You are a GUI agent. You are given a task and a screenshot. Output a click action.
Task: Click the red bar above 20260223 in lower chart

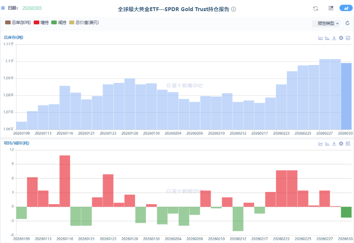pyautogui.click(x=281, y=189)
